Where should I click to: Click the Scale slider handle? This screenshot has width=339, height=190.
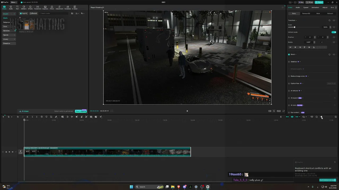tap(295, 27)
